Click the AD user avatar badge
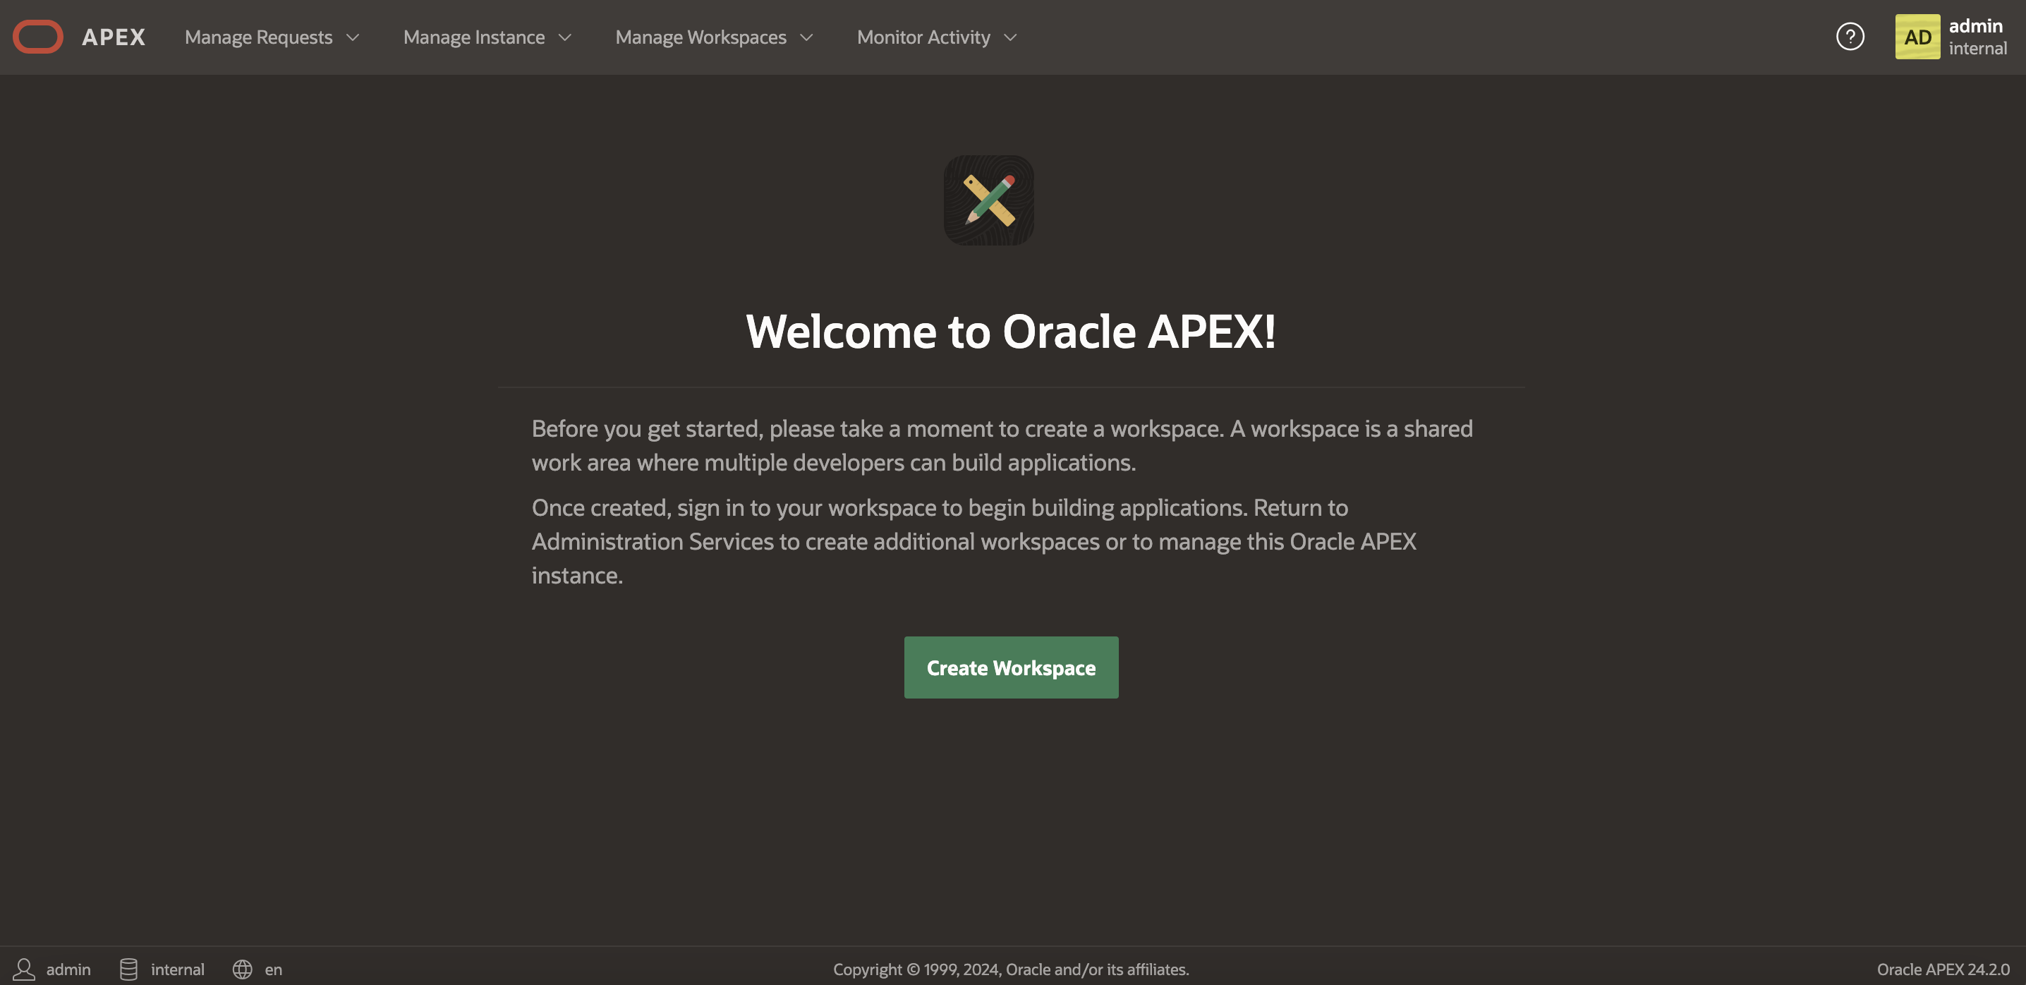This screenshot has width=2026, height=985. (x=1917, y=37)
